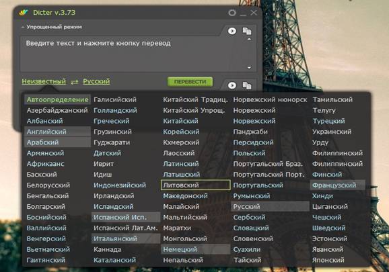Click the text box scroll-down arrow

249,68
